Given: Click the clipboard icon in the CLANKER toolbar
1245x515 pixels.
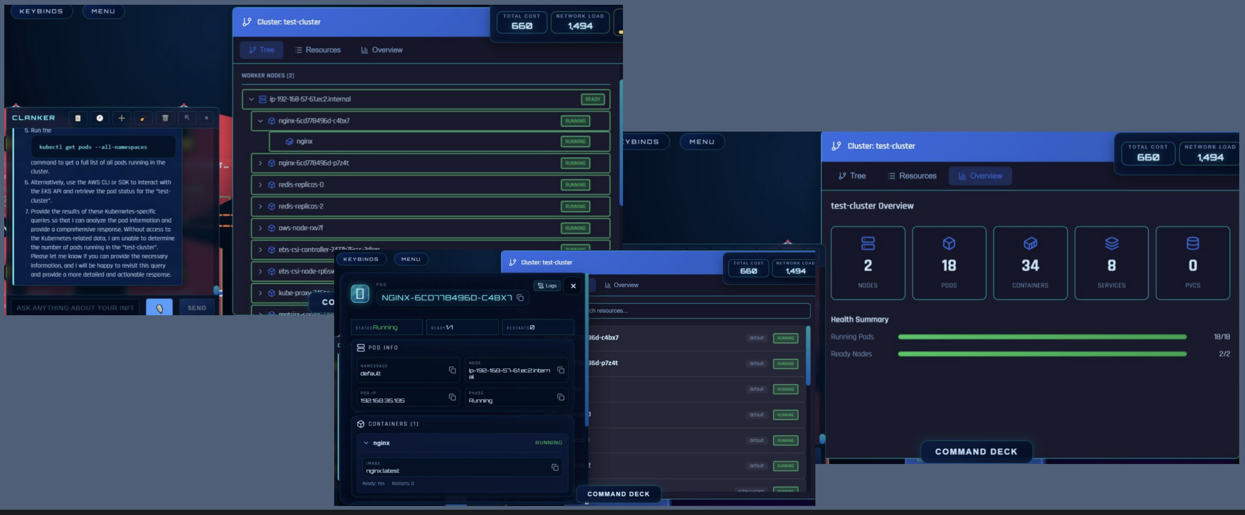Looking at the screenshot, I should (x=77, y=118).
